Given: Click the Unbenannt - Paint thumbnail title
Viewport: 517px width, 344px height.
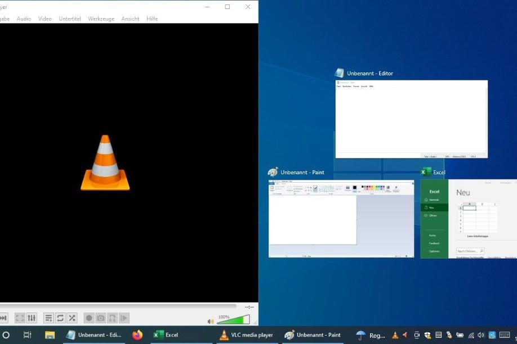Looking at the screenshot, I should [x=302, y=172].
